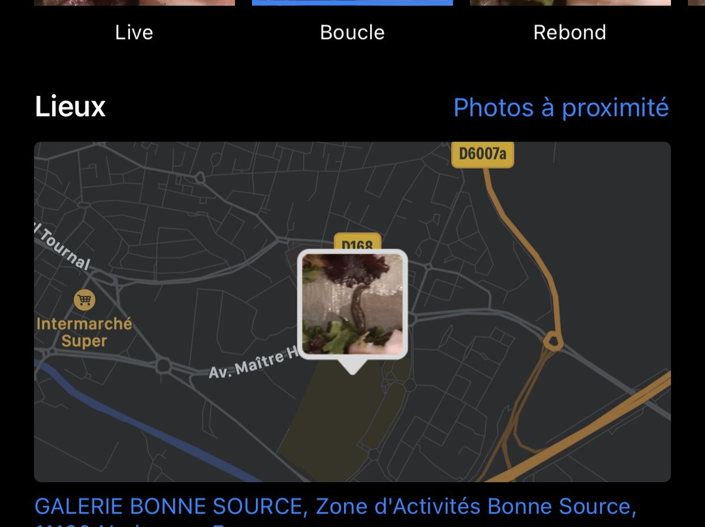
Task: Switch to the Rebond effect label
Action: 570,33
